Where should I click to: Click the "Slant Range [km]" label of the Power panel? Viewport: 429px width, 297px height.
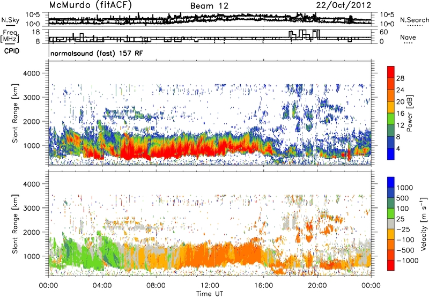click(x=15, y=113)
